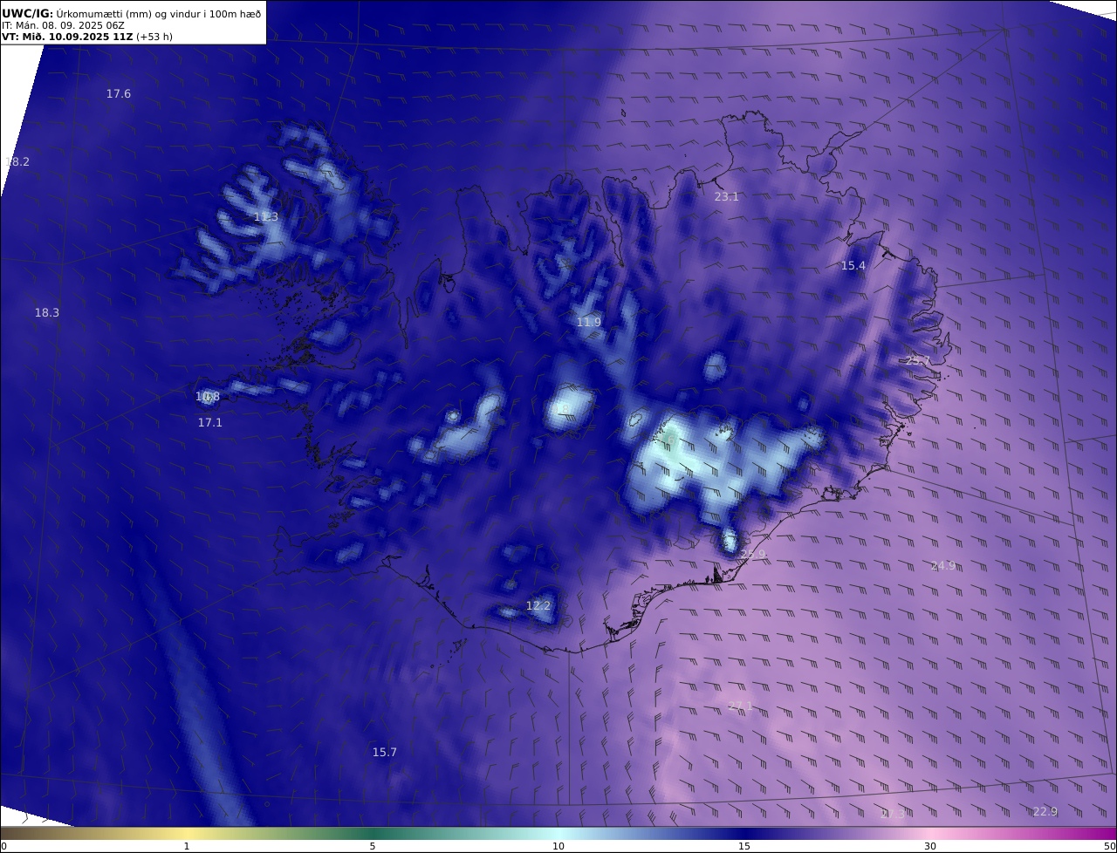Select the valid time 'VT: Mið. 10.09.2025 11Z'

tap(67, 38)
